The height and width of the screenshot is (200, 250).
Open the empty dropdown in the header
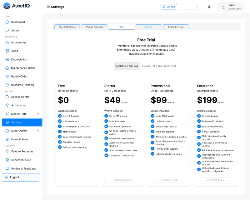coord(190,7)
